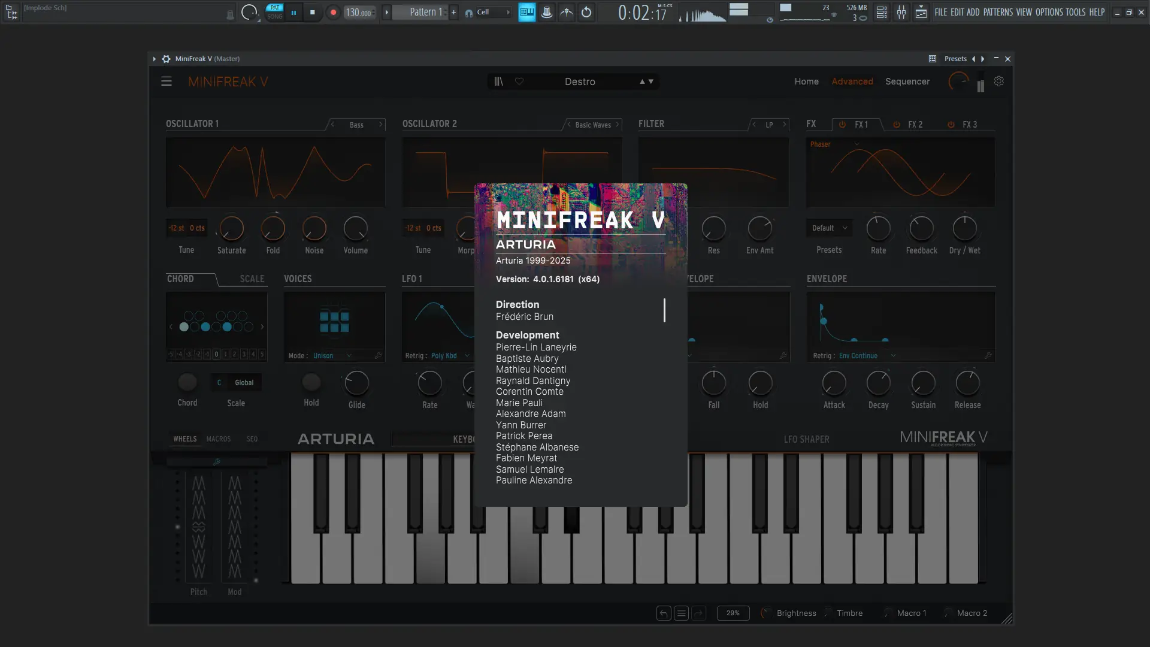Open the edit history list icon
The height and width of the screenshot is (647, 1150).
(681, 613)
